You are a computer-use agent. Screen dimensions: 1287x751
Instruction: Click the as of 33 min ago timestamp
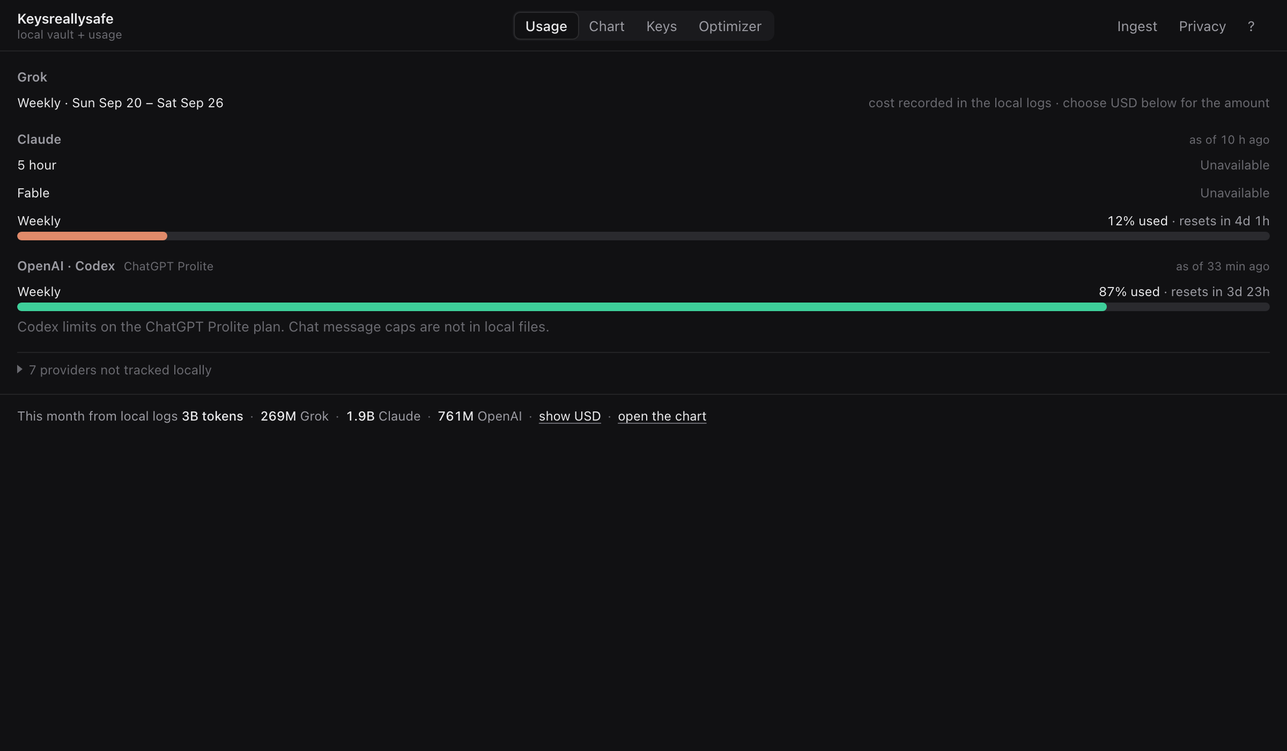[x=1223, y=266]
